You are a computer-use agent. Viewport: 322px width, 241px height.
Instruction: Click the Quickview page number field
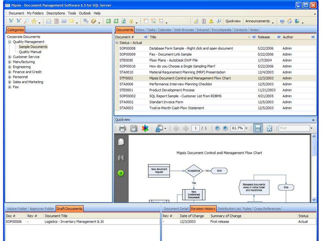[196, 128]
